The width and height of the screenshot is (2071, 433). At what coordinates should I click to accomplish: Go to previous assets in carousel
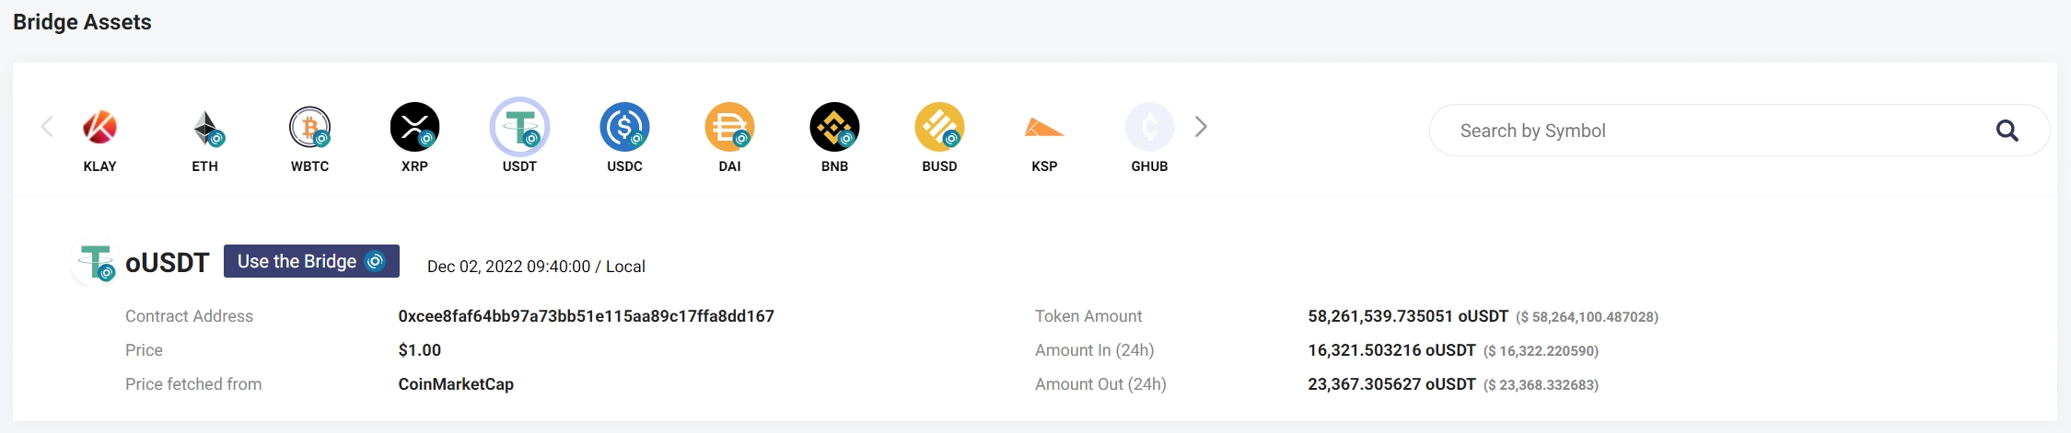click(47, 127)
